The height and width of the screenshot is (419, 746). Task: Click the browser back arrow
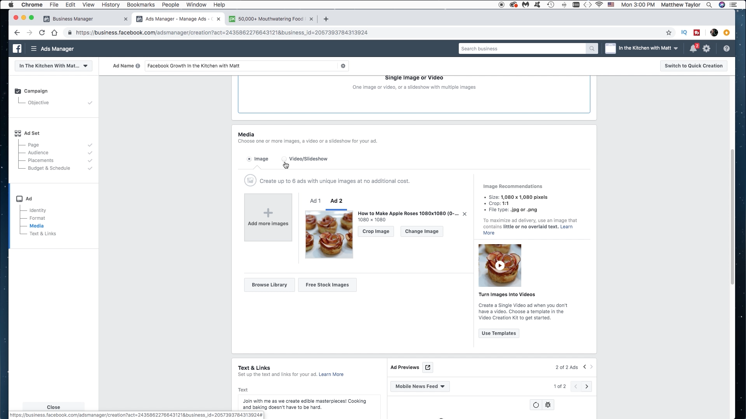pyautogui.click(x=17, y=33)
